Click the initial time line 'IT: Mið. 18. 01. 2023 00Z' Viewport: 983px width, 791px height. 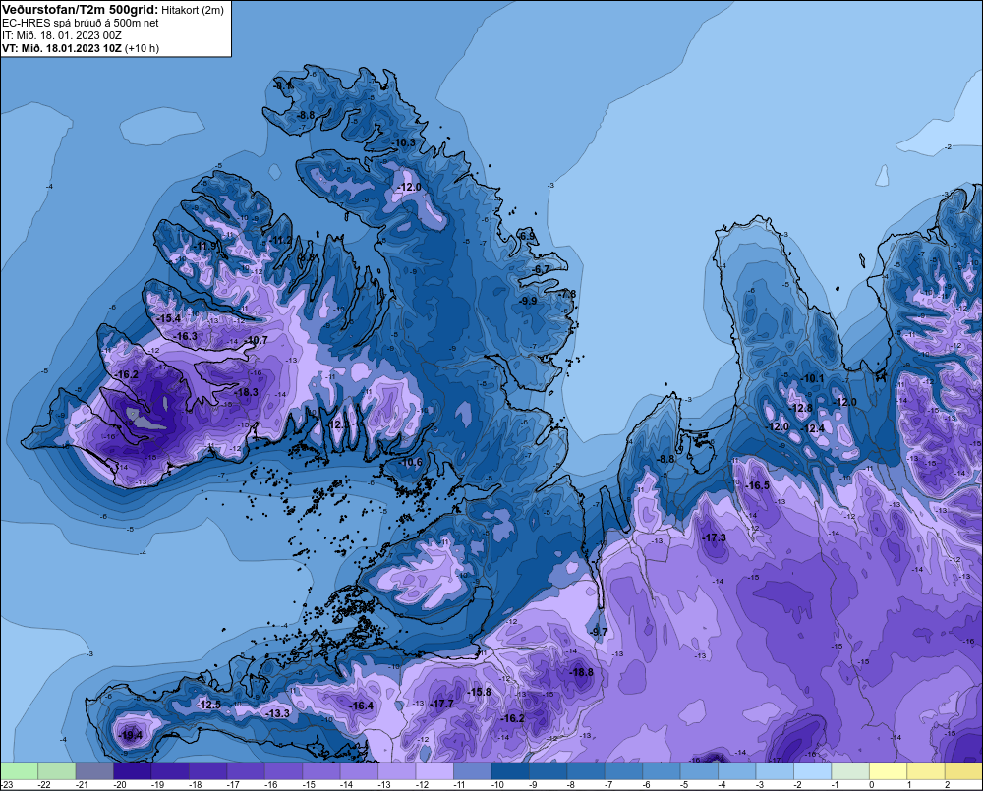pos(62,35)
